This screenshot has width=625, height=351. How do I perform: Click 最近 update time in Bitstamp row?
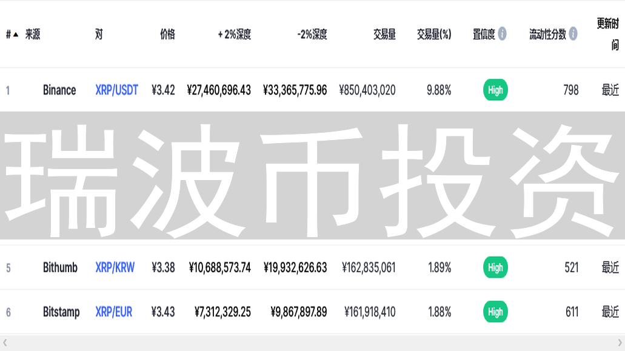(x=610, y=312)
